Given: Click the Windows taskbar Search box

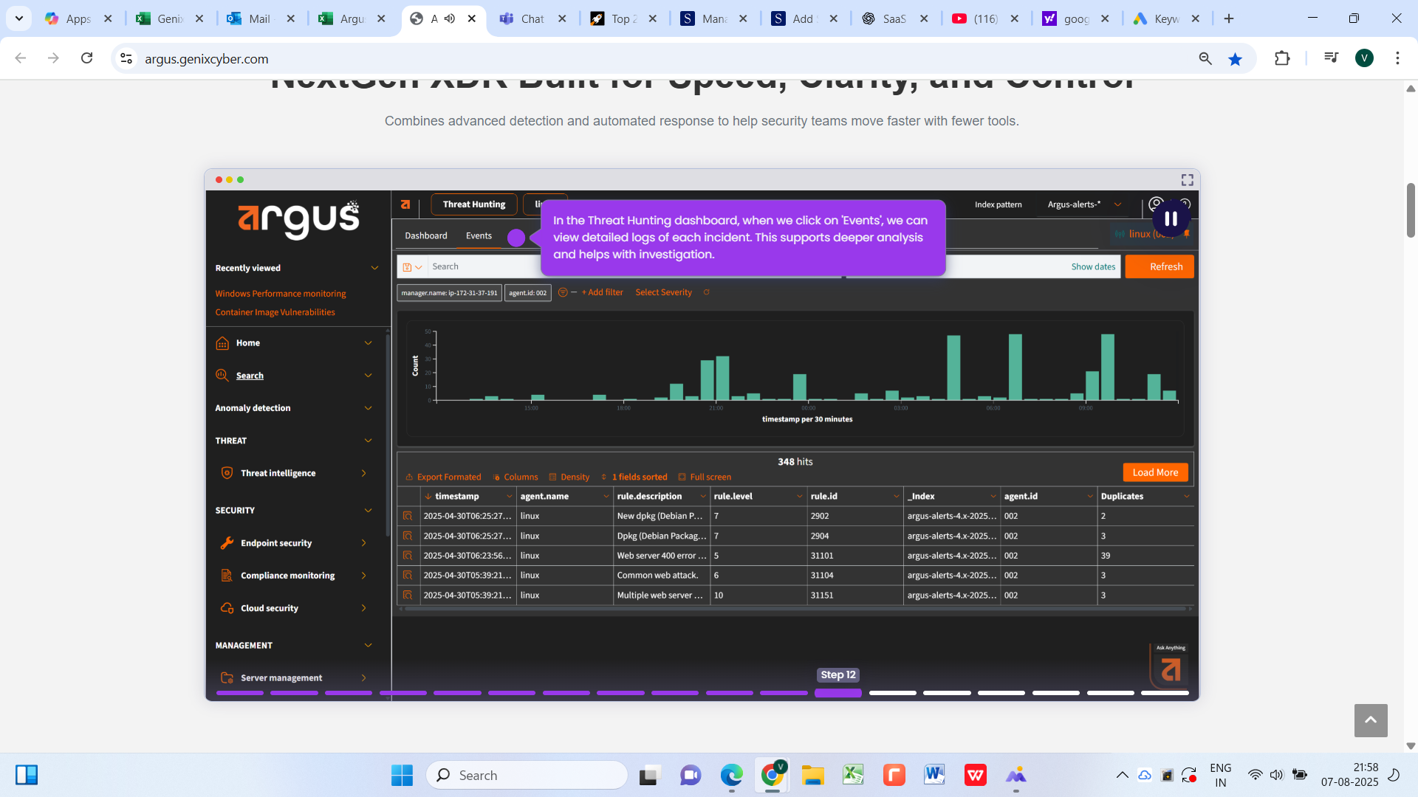Looking at the screenshot, I should tap(527, 775).
